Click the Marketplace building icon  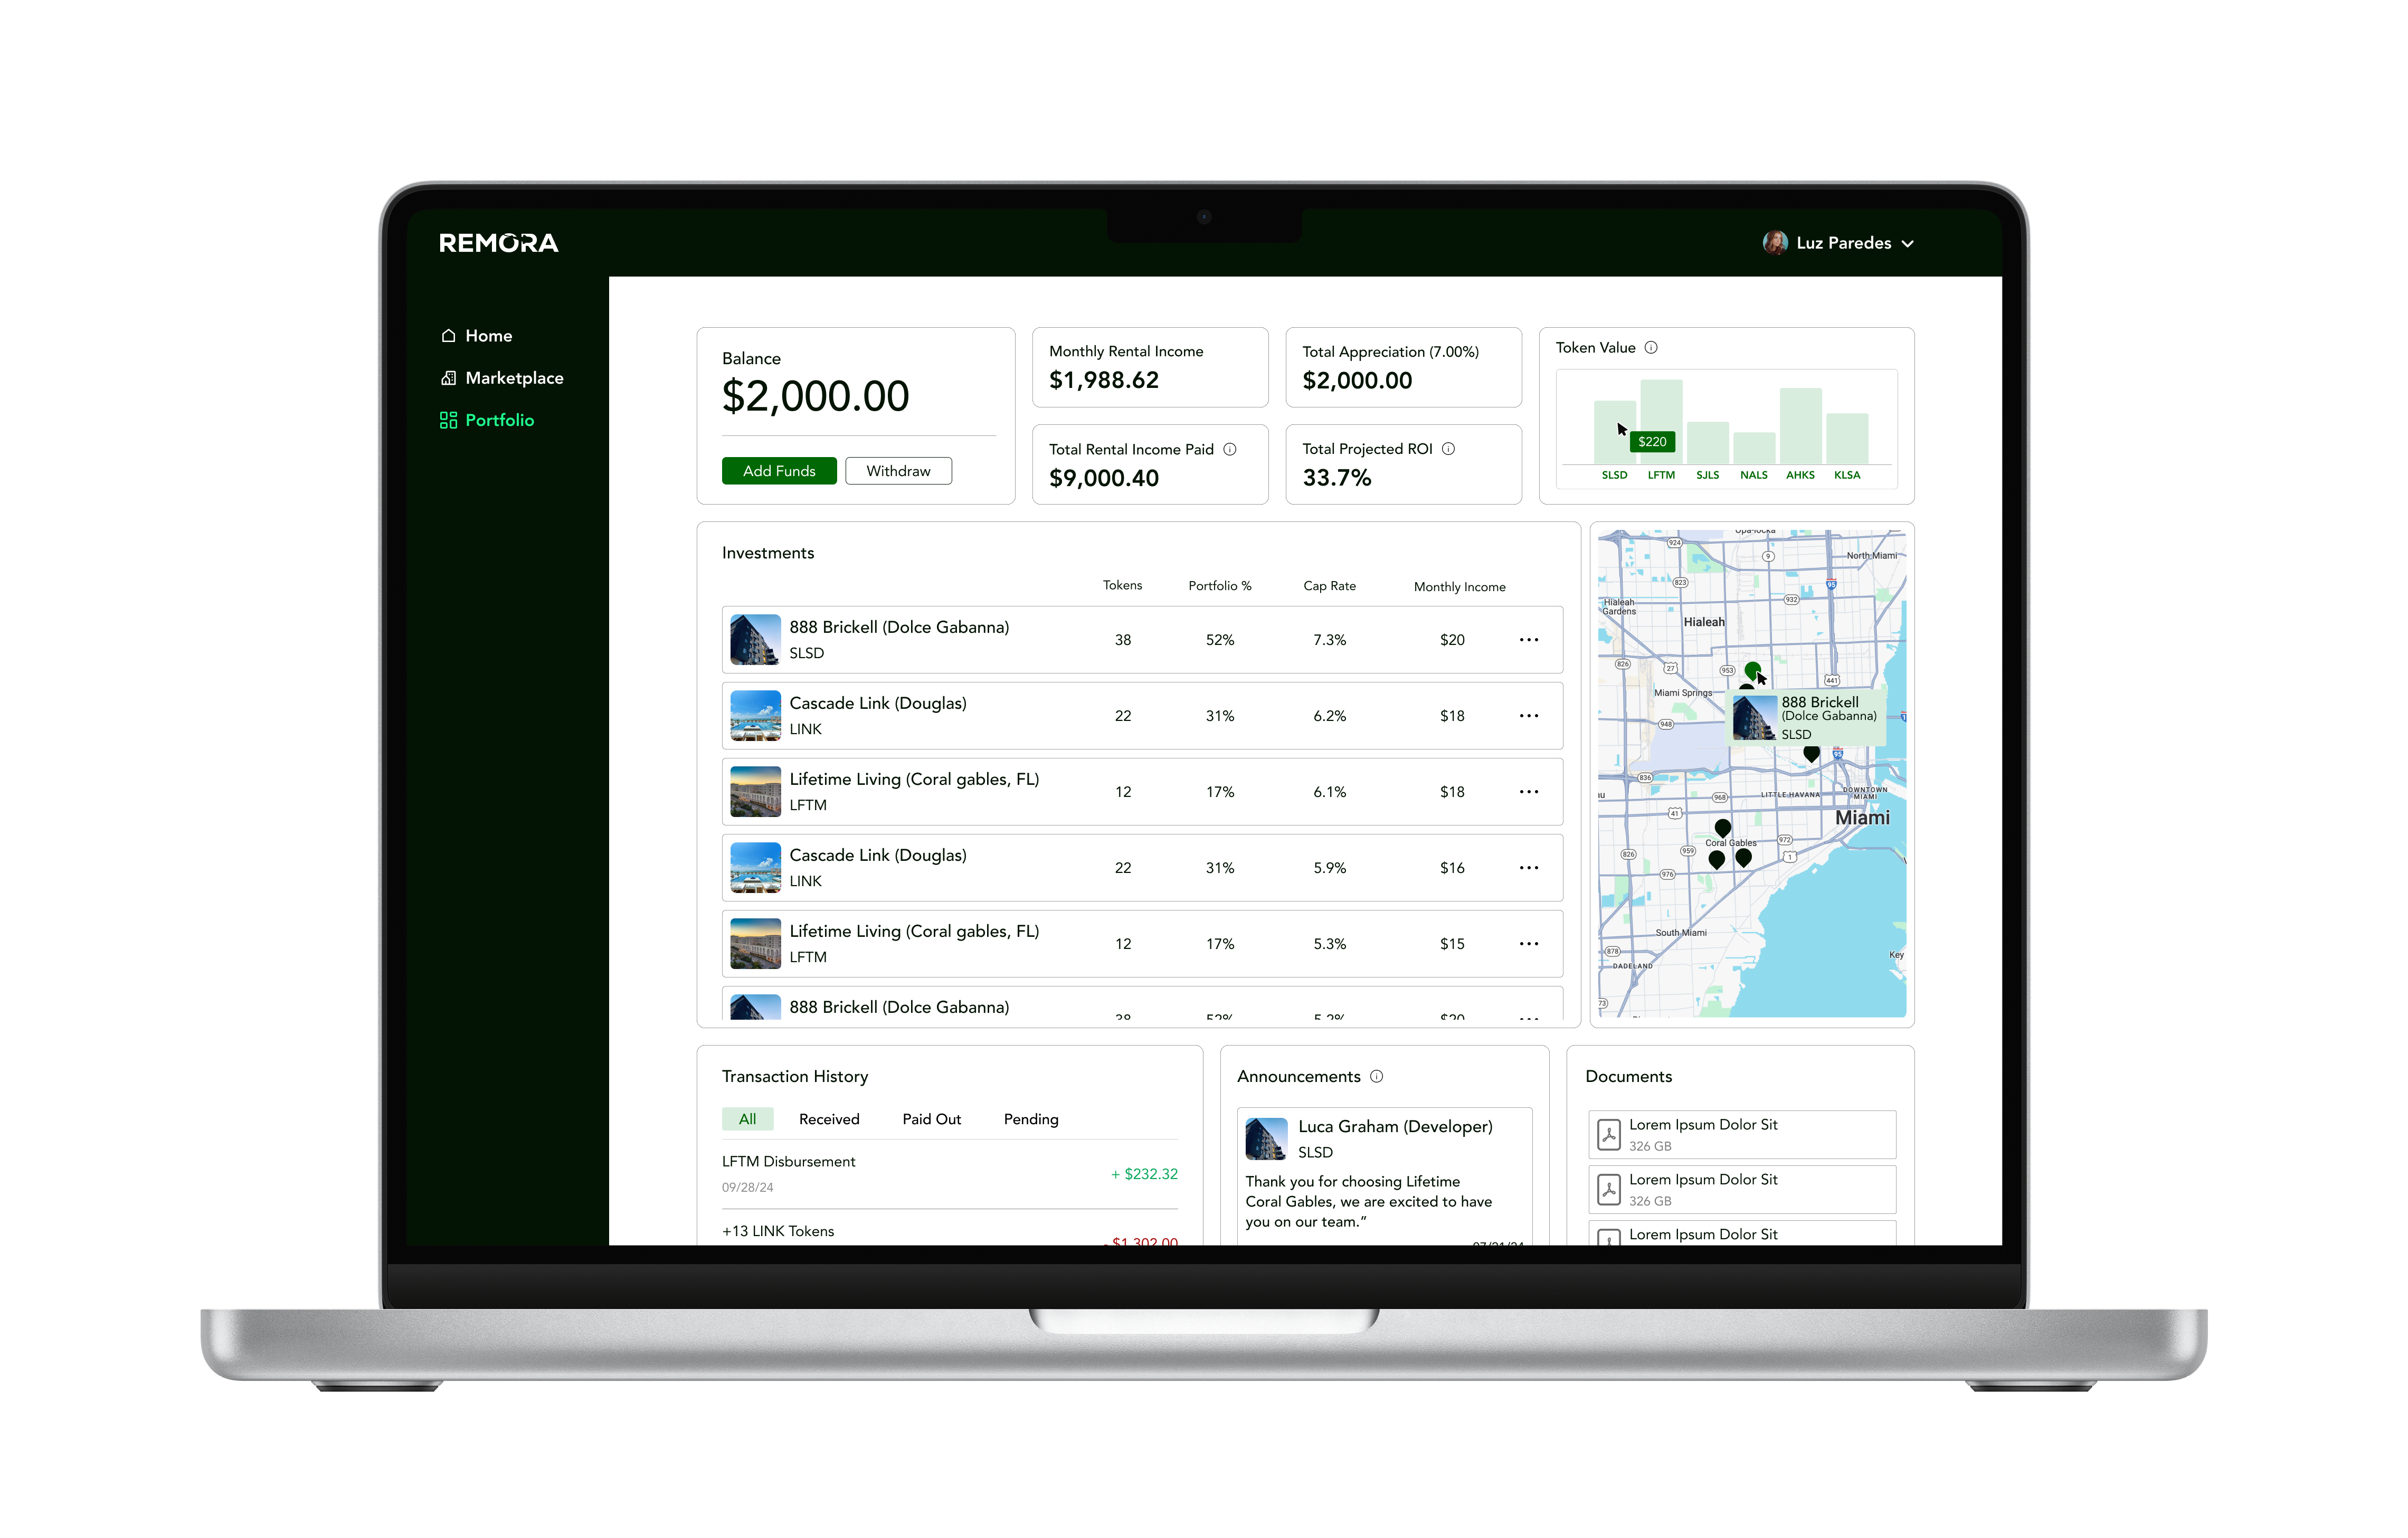point(448,378)
